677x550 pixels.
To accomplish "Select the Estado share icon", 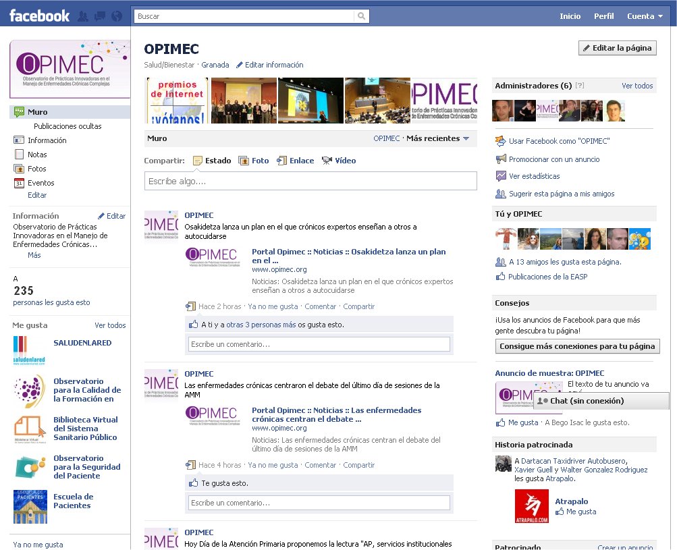I will pyautogui.click(x=197, y=161).
